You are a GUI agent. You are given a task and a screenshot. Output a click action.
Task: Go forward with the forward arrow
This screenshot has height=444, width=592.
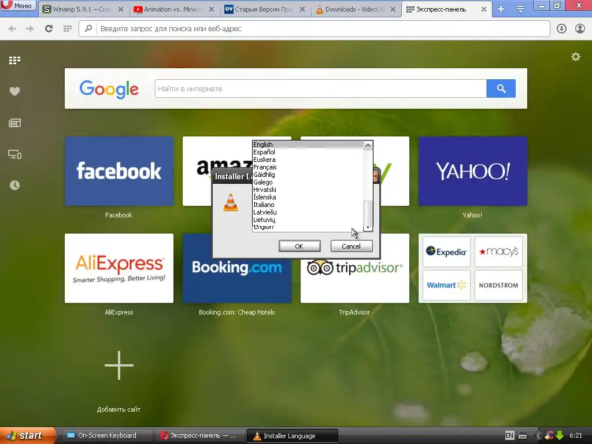pyautogui.click(x=30, y=29)
